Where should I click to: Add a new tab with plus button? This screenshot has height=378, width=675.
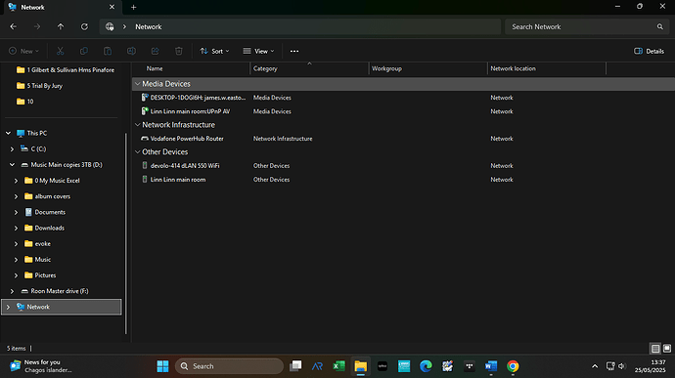click(x=133, y=7)
